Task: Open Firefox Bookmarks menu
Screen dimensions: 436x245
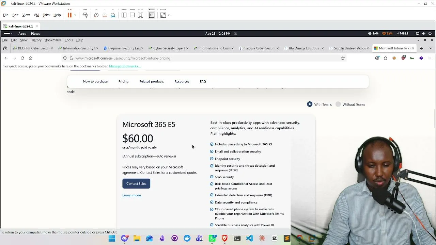Action: [53, 40]
